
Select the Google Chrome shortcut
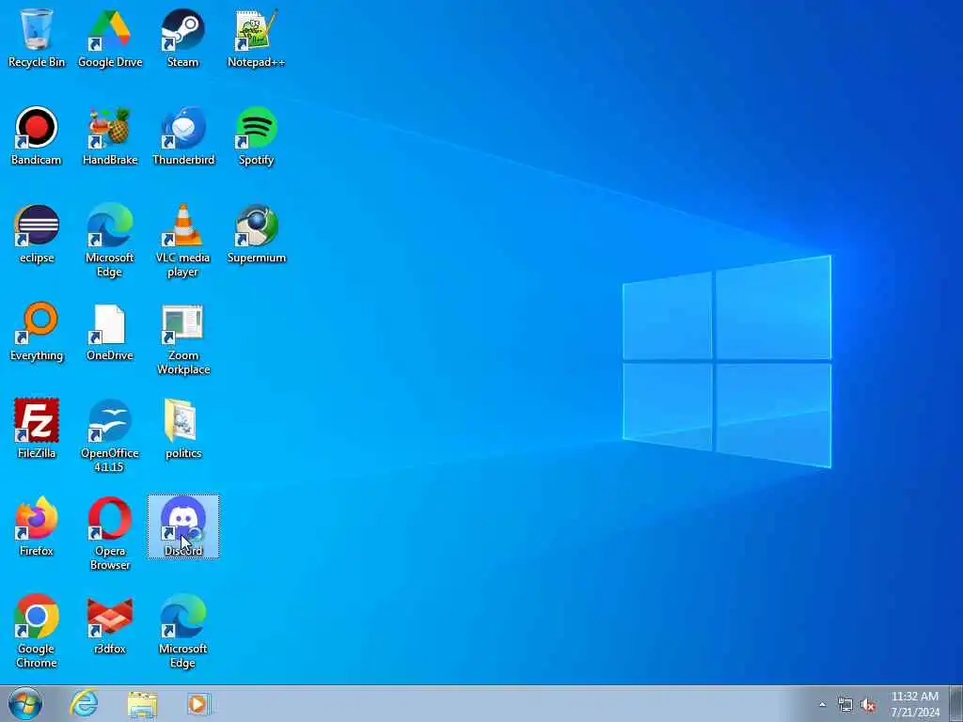[37, 632]
